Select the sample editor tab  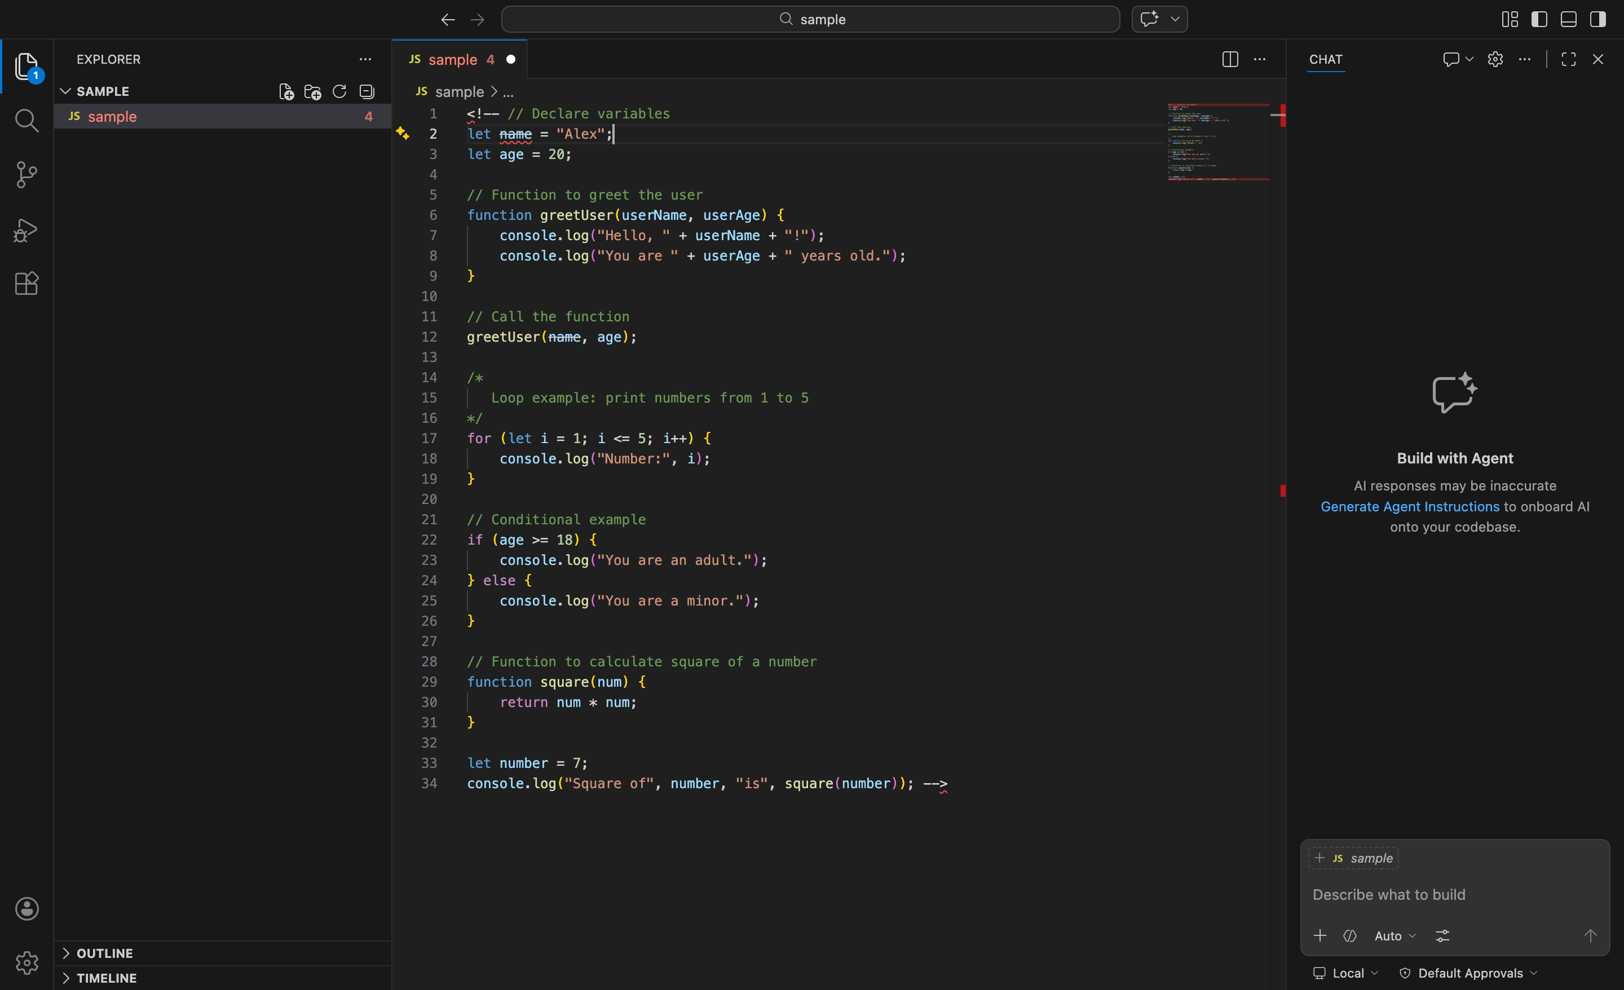(452, 59)
